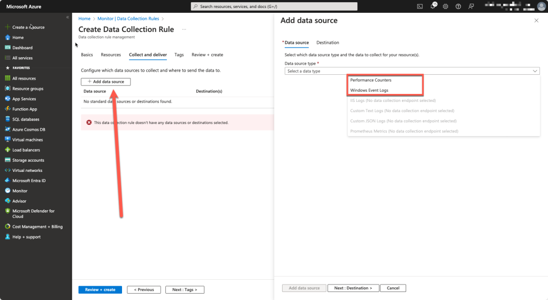Follow Home breadcrumb link

click(84, 19)
